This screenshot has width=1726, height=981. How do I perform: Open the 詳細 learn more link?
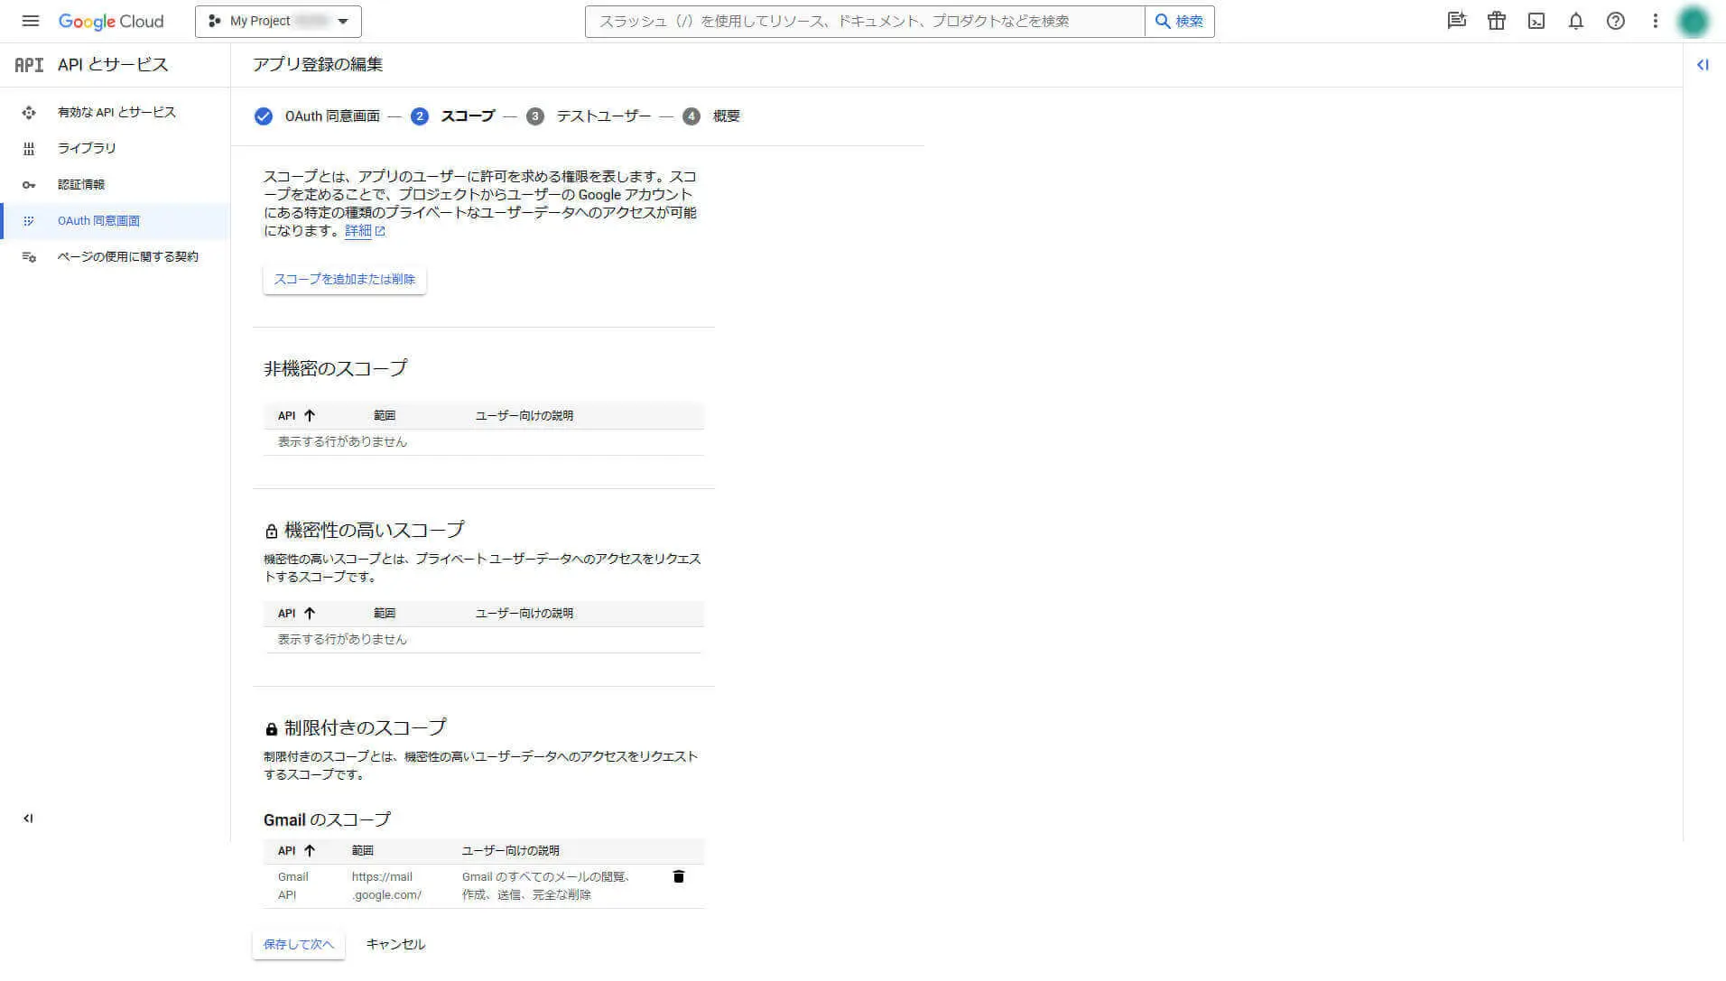[365, 231]
